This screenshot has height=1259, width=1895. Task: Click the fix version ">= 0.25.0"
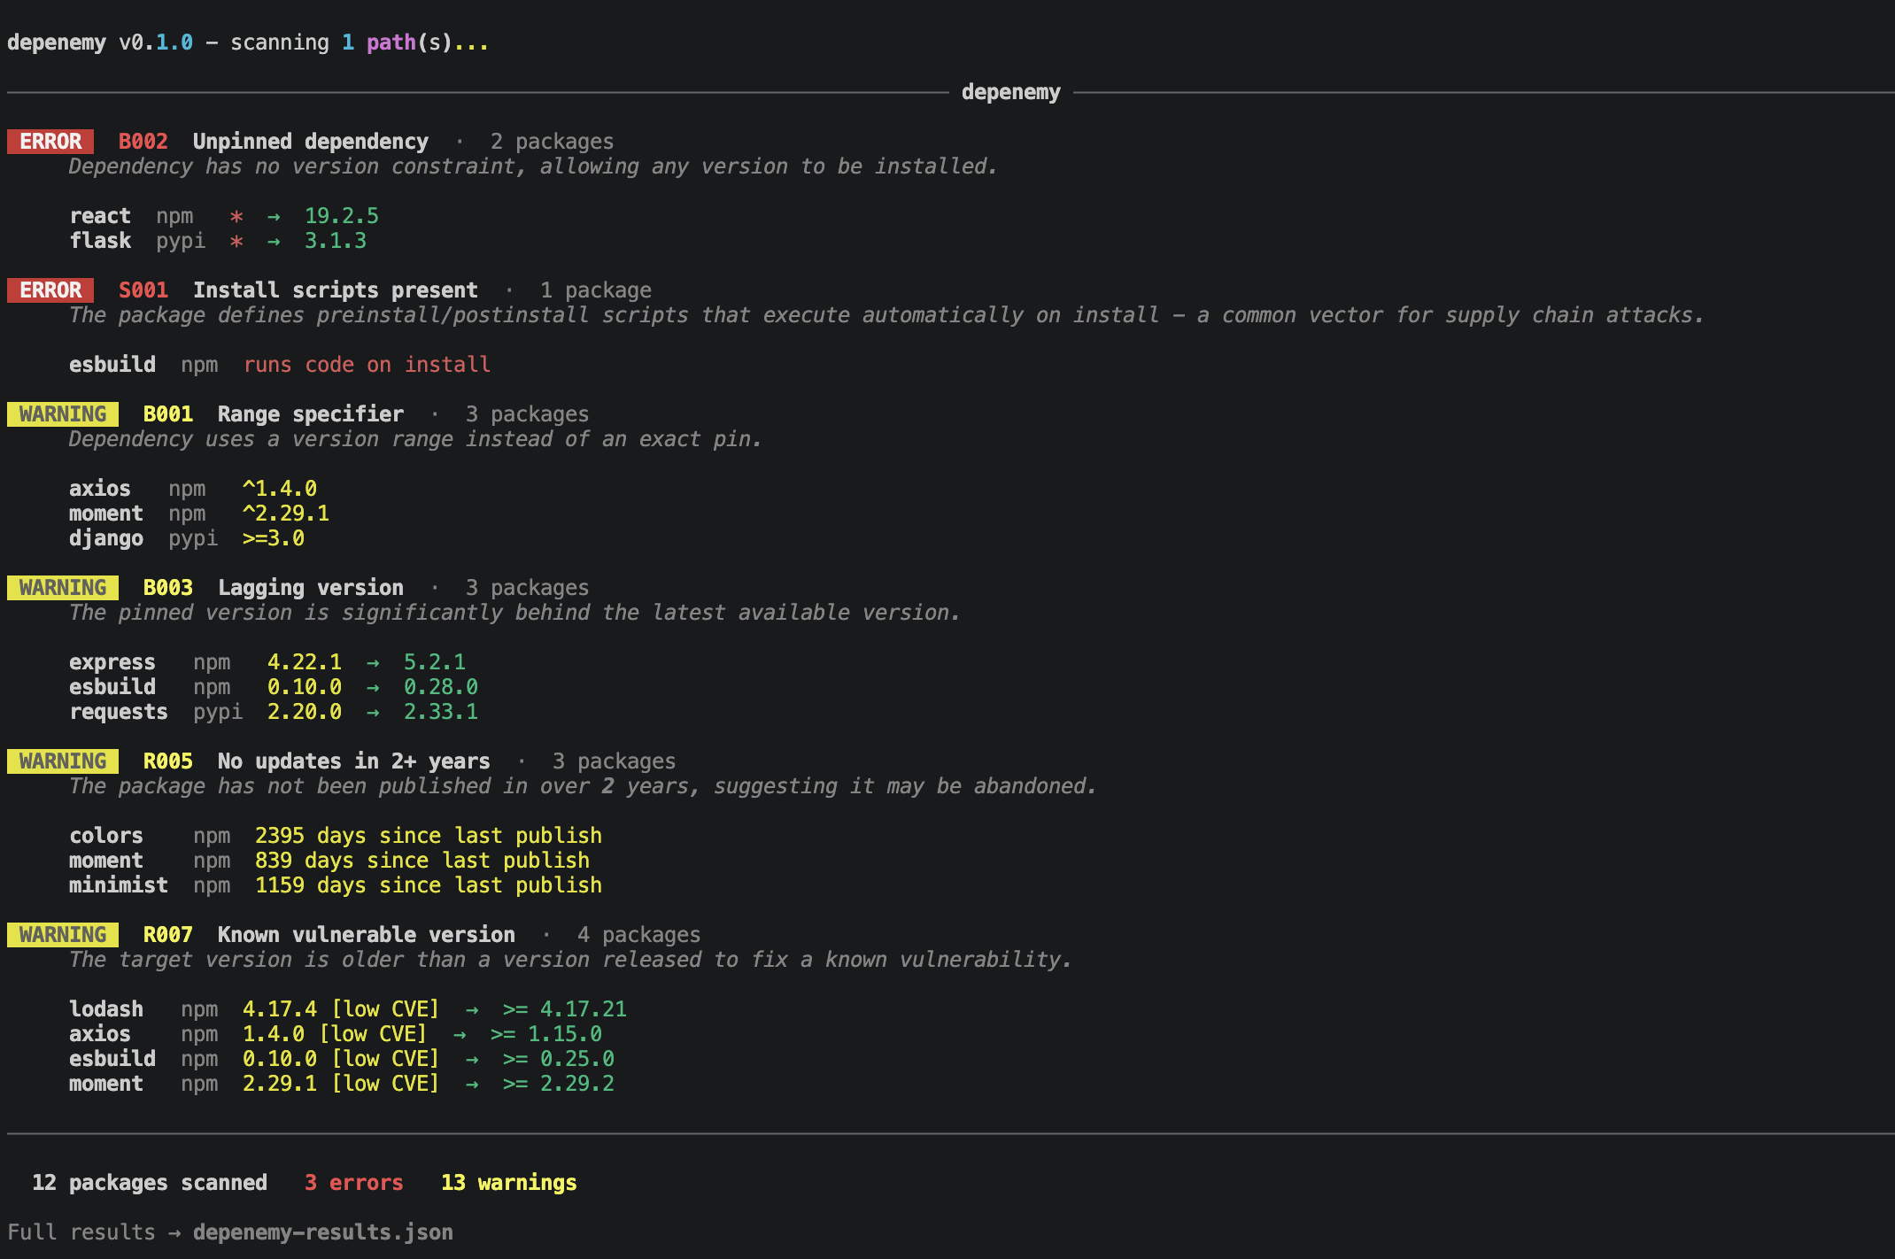click(559, 1059)
